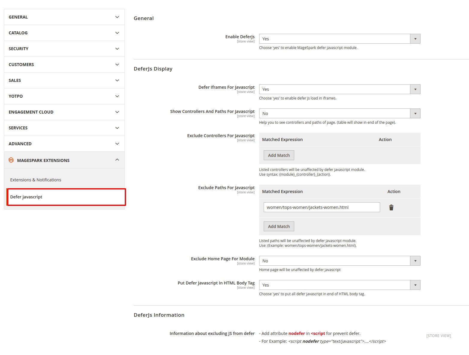This screenshot has width=469, height=355.
Task: Click the Exclude Controllers For Javascript label
Action: tap(221, 136)
